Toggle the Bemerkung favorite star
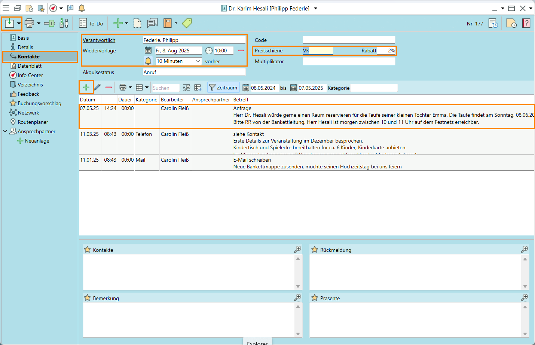535x345 pixels. coord(88,298)
